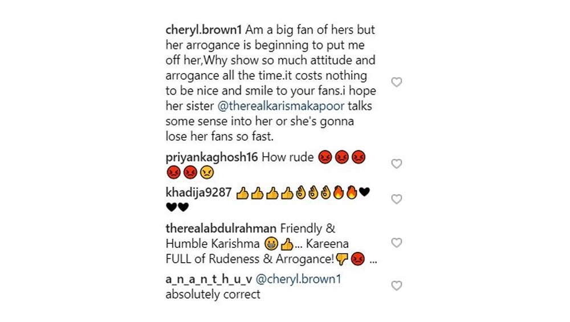
Task: Click the grinning emoji after "Humble Karishma"
Action: tap(271, 244)
